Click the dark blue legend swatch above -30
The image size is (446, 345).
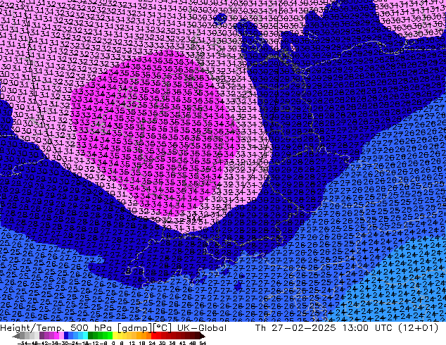coord(66,336)
